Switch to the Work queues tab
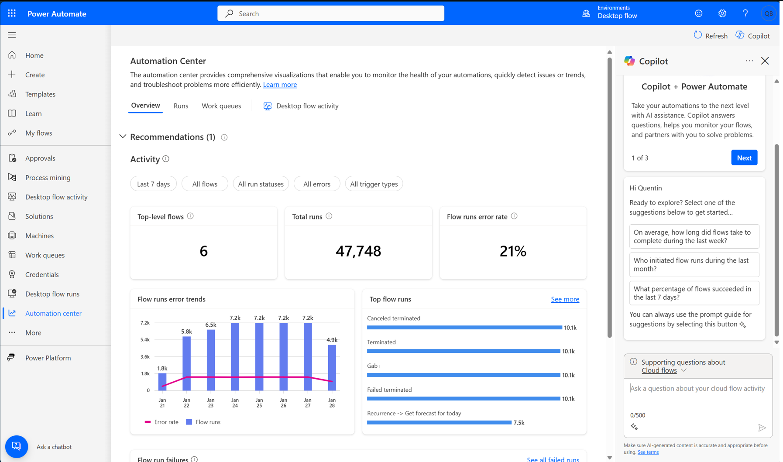The width and height of the screenshot is (783, 462). point(221,106)
